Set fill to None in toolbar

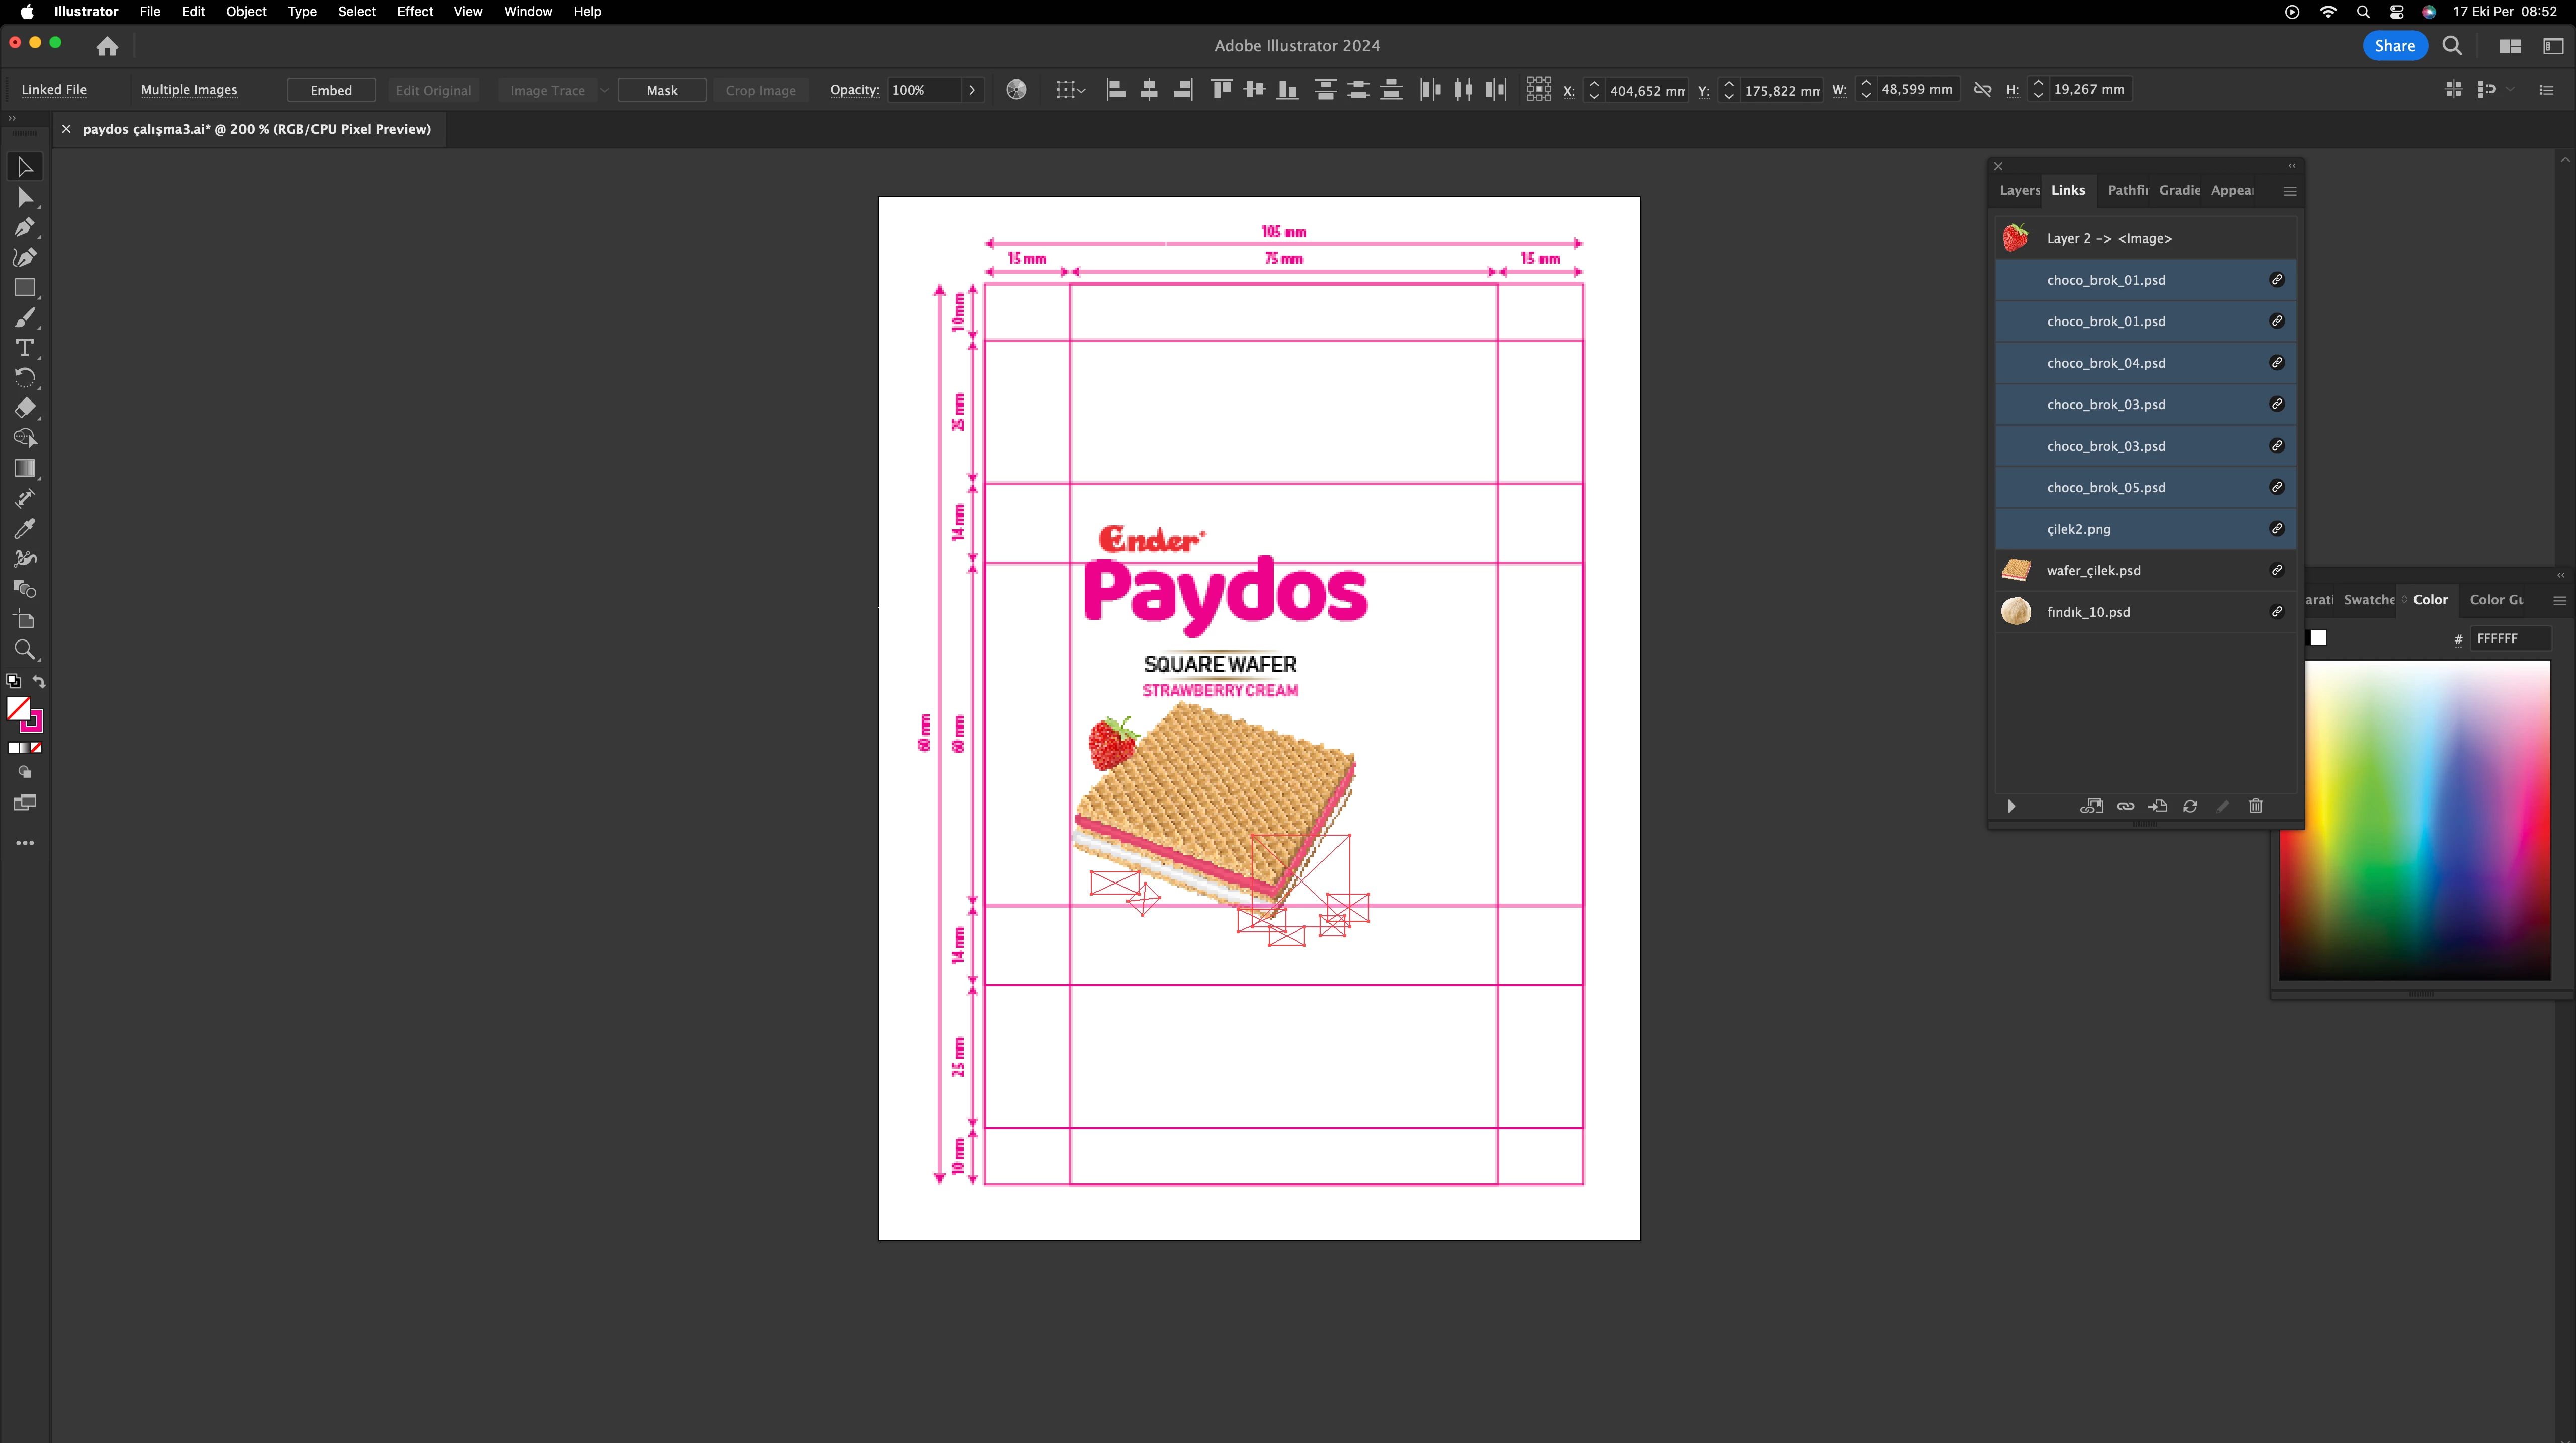36,748
